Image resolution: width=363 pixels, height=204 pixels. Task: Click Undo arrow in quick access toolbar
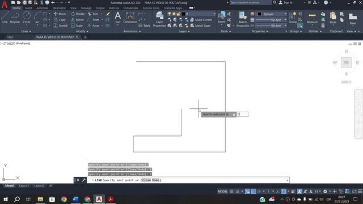[x=53, y=2]
